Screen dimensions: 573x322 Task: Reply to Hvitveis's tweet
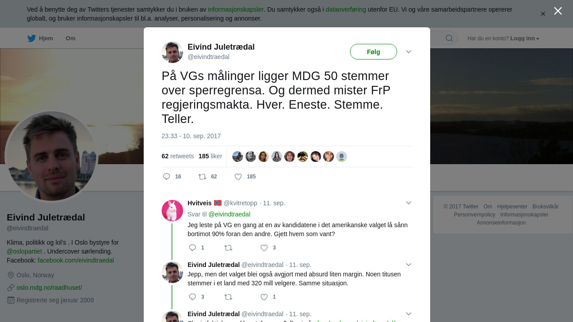[x=192, y=248]
